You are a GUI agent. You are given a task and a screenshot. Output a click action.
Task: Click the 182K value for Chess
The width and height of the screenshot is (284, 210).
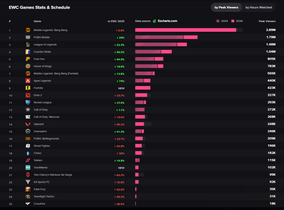point(271,153)
